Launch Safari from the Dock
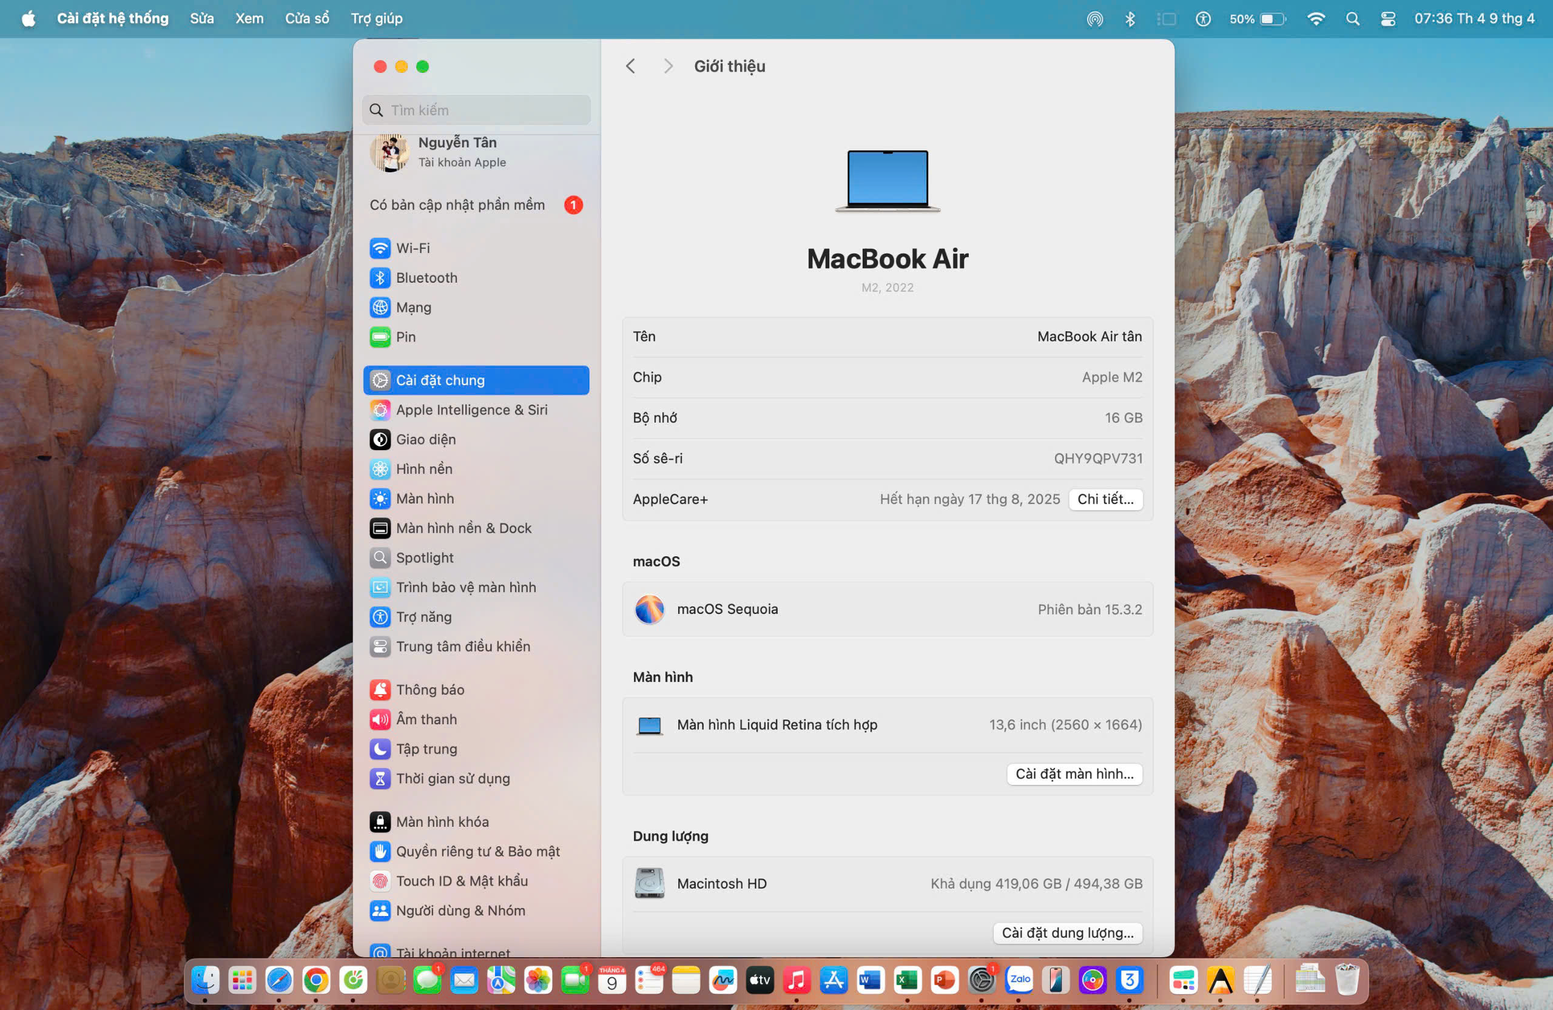Screen dimensions: 1553x1010 pyautogui.click(x=279, y=980)
